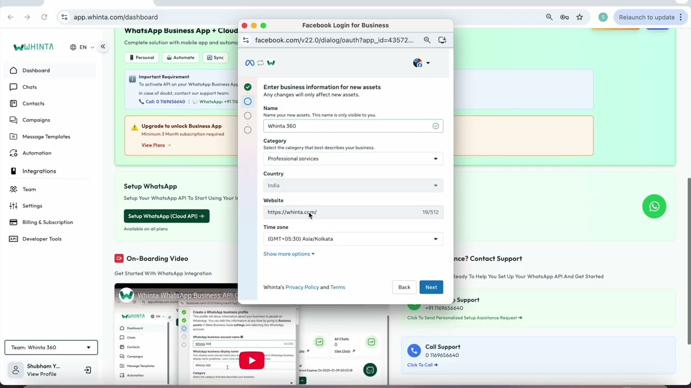Image resolution: width=691 pixels, height=388 pixels.
Task: Expand Show more options
Action: tap(289, 254)
